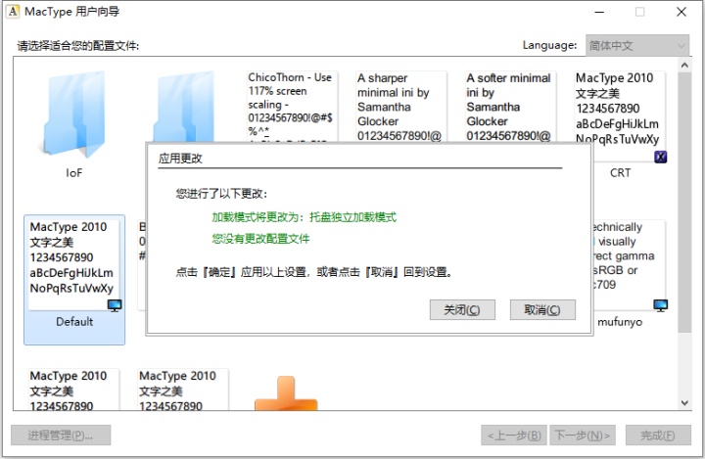
Task: Click 取消(C) in the apply dialog
Action: 542,309
